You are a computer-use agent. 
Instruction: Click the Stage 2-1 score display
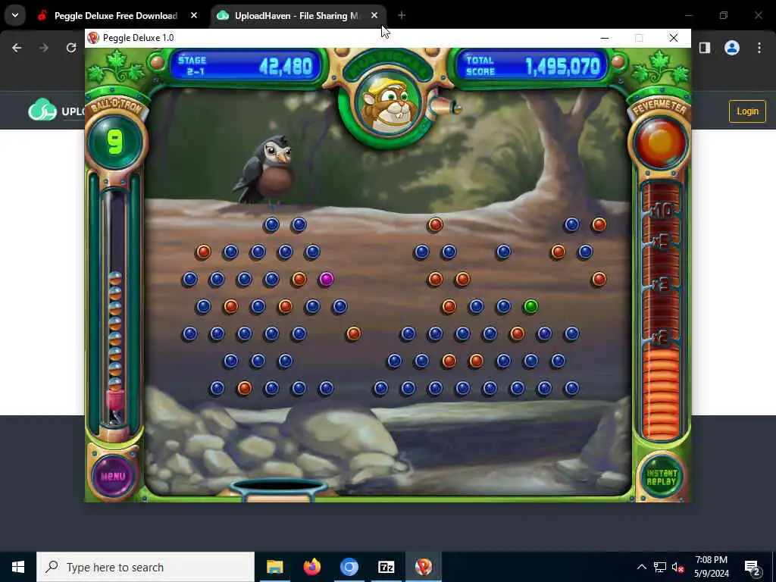[246, 66]
